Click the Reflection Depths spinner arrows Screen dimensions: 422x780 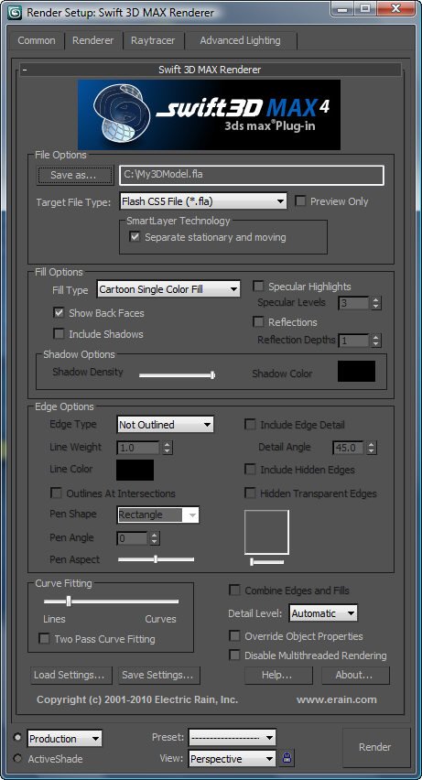click(x=375, y=341)
